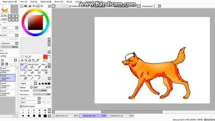Activate the move layer tool

(x=22, y=61)
